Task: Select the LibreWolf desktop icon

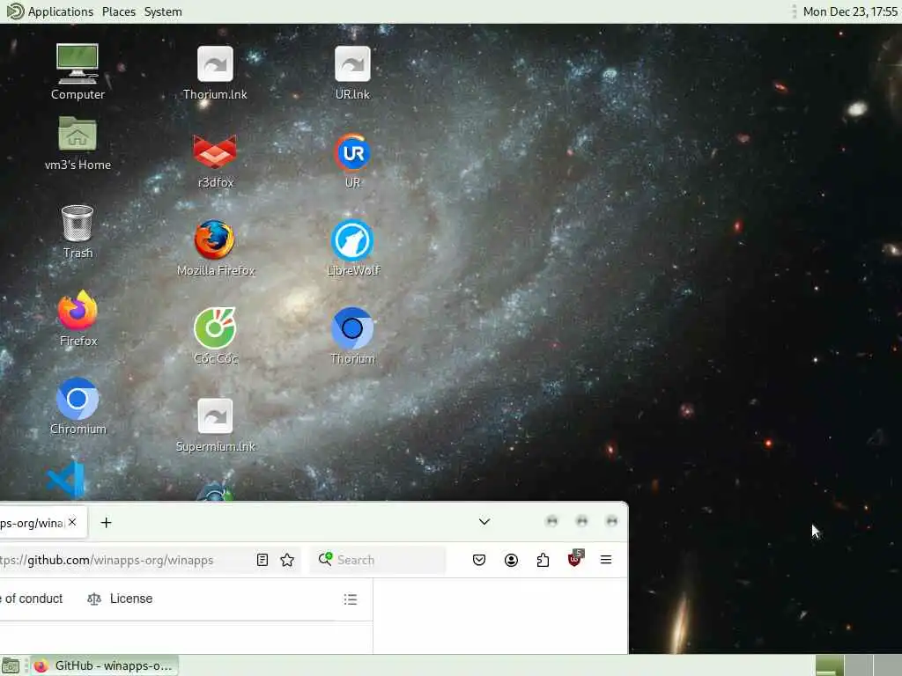Action: (352, 248)
